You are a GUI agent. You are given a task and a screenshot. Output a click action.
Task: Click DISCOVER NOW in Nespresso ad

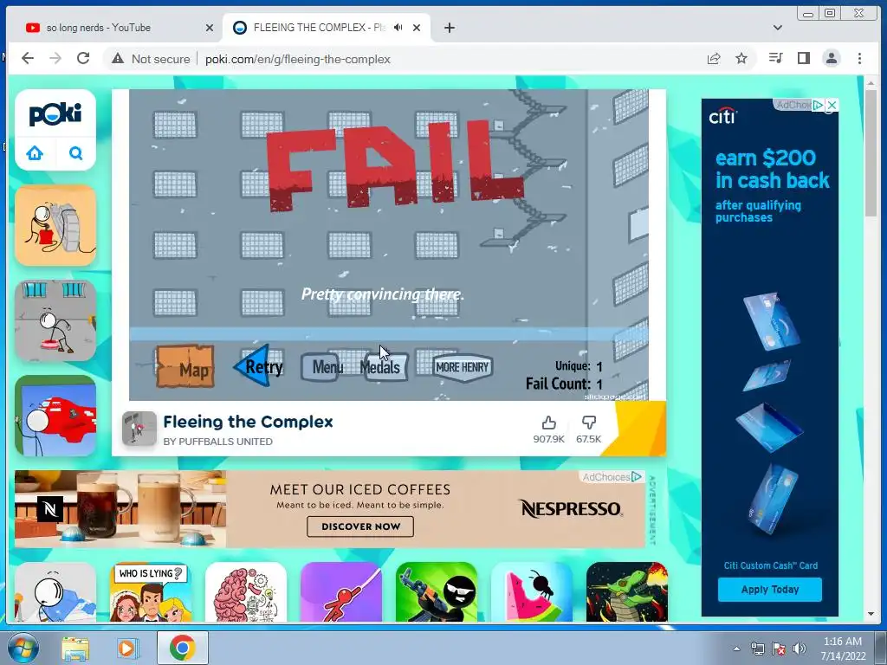[360, 526]
